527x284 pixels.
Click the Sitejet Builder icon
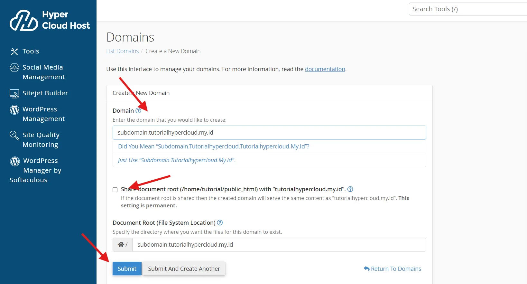(x=14, y=94)
